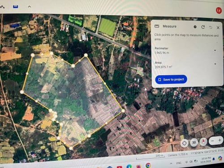Show hidden system tray icons chevron
224x168 pixels.
click(x=171, y=164)
